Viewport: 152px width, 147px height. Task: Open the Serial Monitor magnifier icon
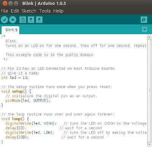[144, 20]
